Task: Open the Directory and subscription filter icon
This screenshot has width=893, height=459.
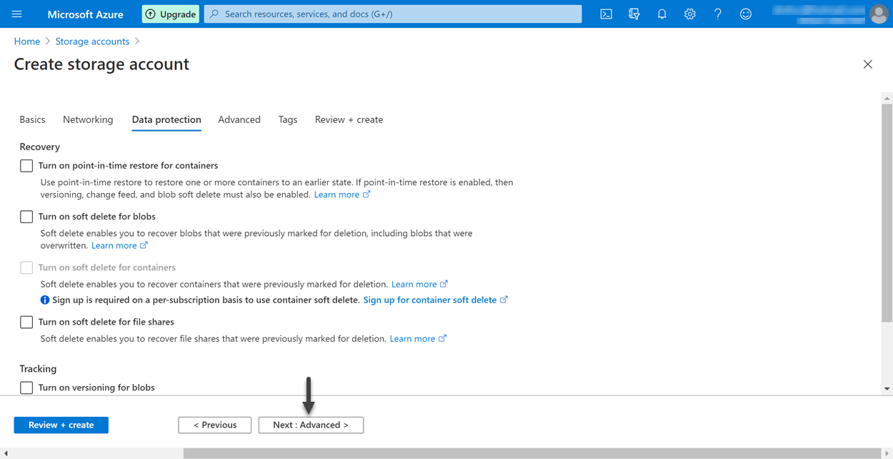Action: coord(634,14)
